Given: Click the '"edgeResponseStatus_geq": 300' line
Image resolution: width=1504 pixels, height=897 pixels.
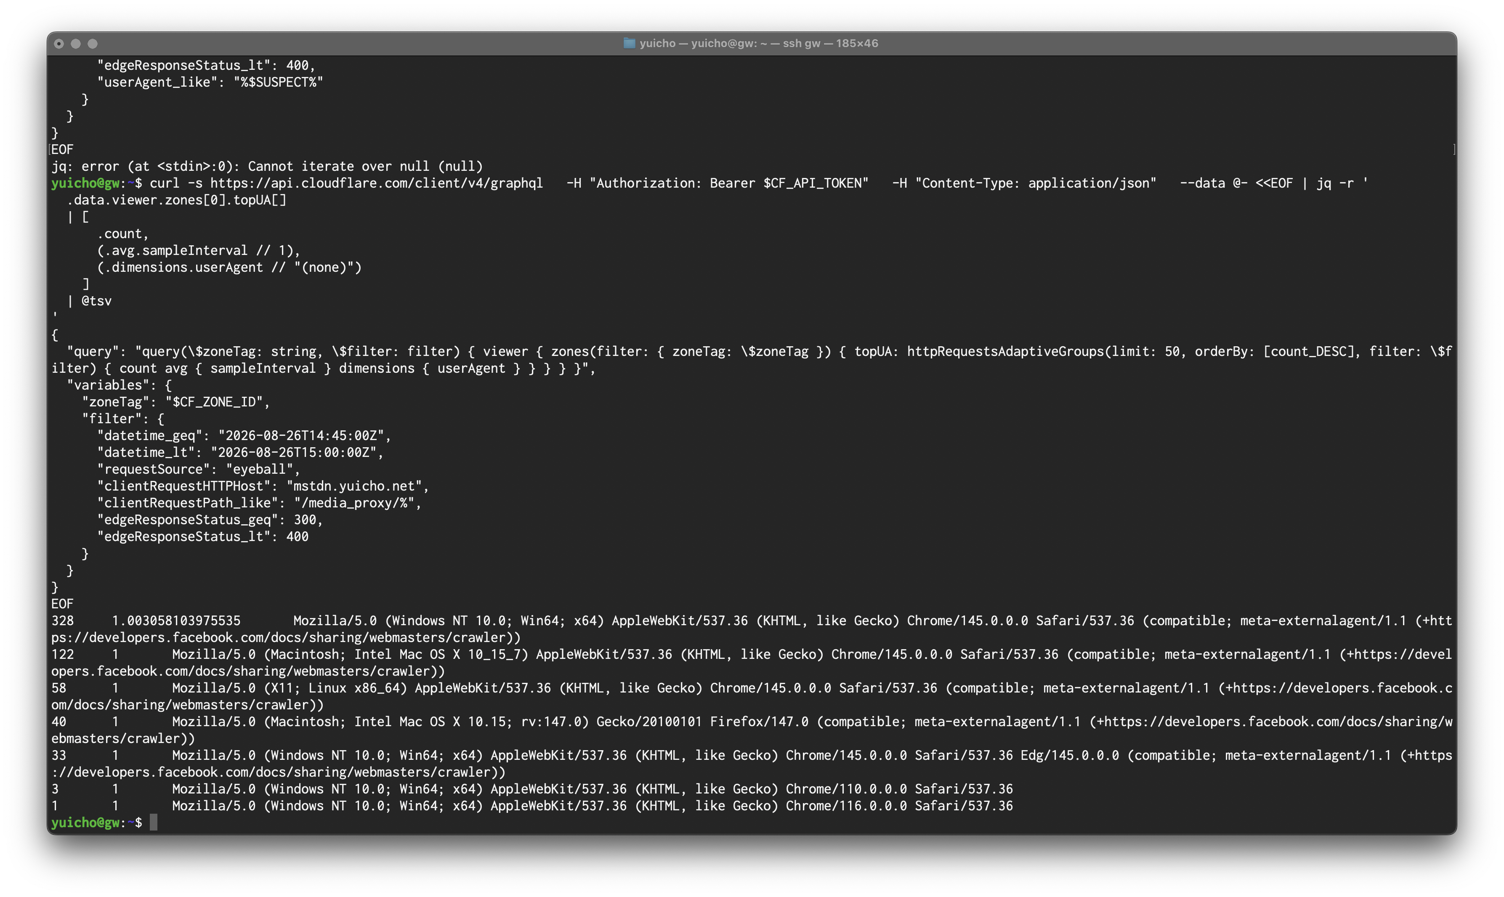Looking at the screenshot, I should click(210, 520).
